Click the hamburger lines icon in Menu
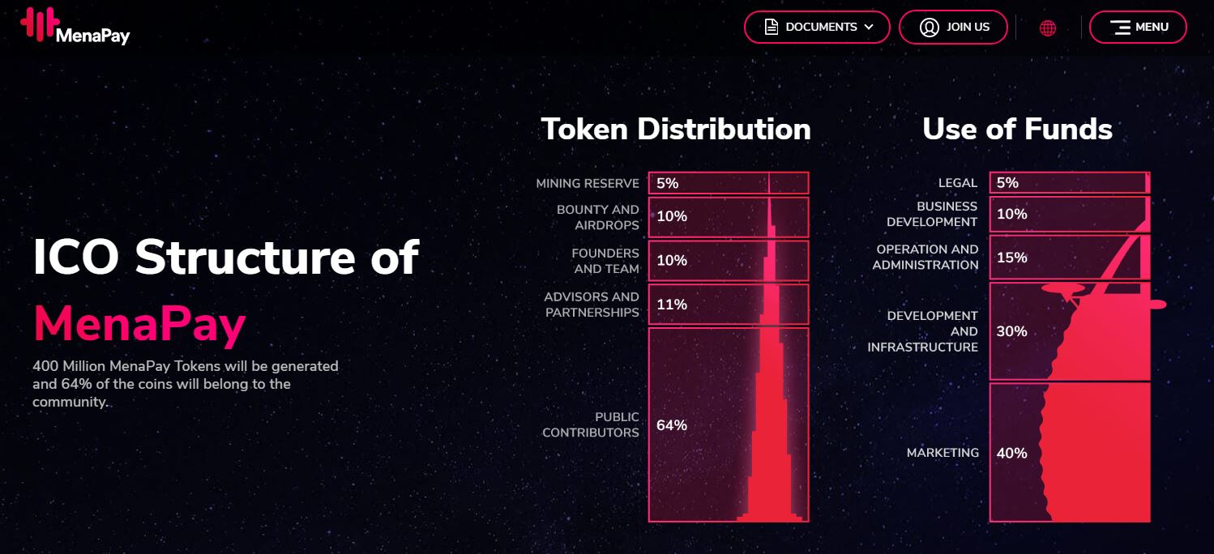 coord(1120,28)
